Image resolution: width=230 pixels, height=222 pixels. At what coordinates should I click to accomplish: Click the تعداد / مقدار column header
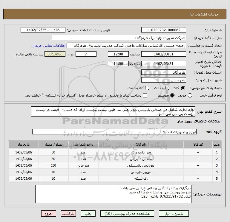(53, 145)
